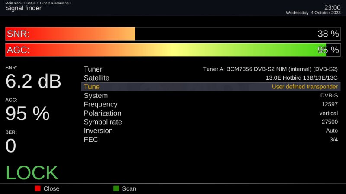Edit the Frequency value 12597

click(x=329, y=104)
